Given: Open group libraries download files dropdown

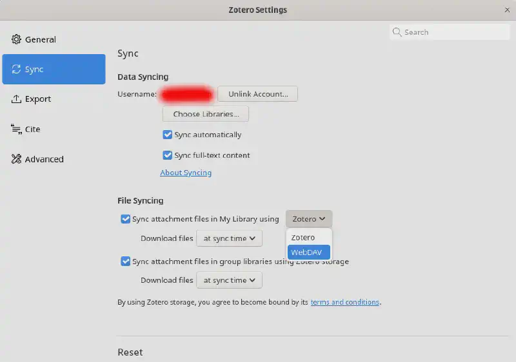Looking at the screenshot, I should [x=229, y=280].
